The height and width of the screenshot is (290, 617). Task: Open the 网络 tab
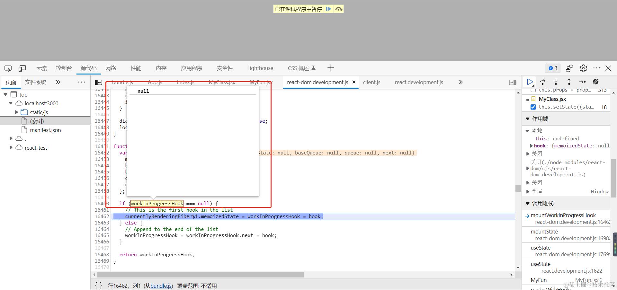(111, 68)
